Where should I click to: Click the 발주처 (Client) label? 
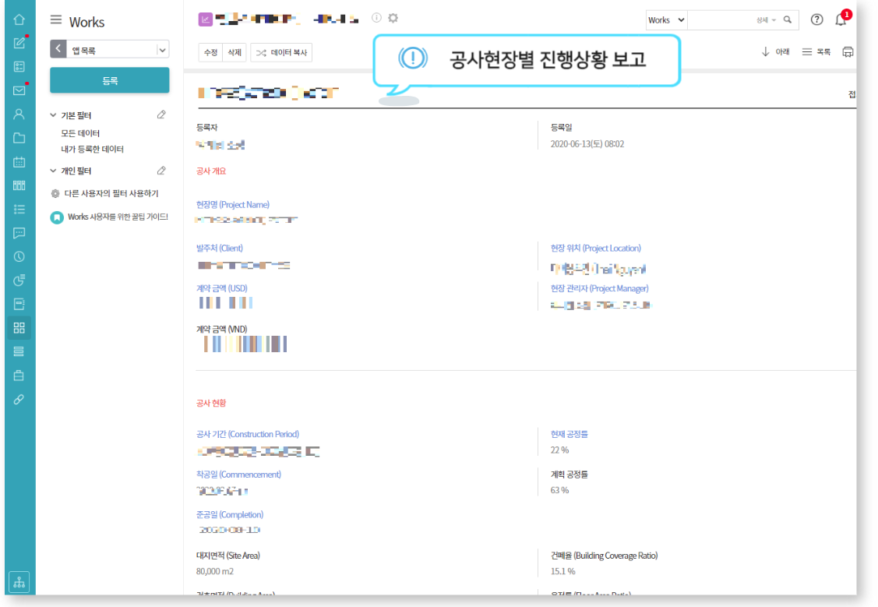tap(220, 248)
